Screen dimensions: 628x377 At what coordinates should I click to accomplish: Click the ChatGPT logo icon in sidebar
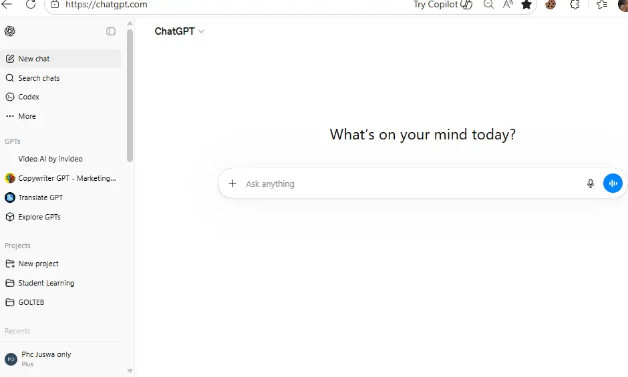[9, 31]
